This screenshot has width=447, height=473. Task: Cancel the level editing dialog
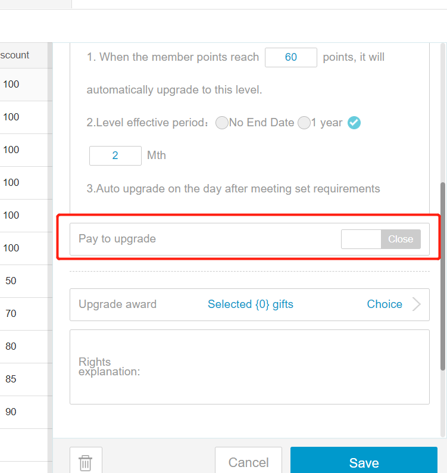click(248, 462)
